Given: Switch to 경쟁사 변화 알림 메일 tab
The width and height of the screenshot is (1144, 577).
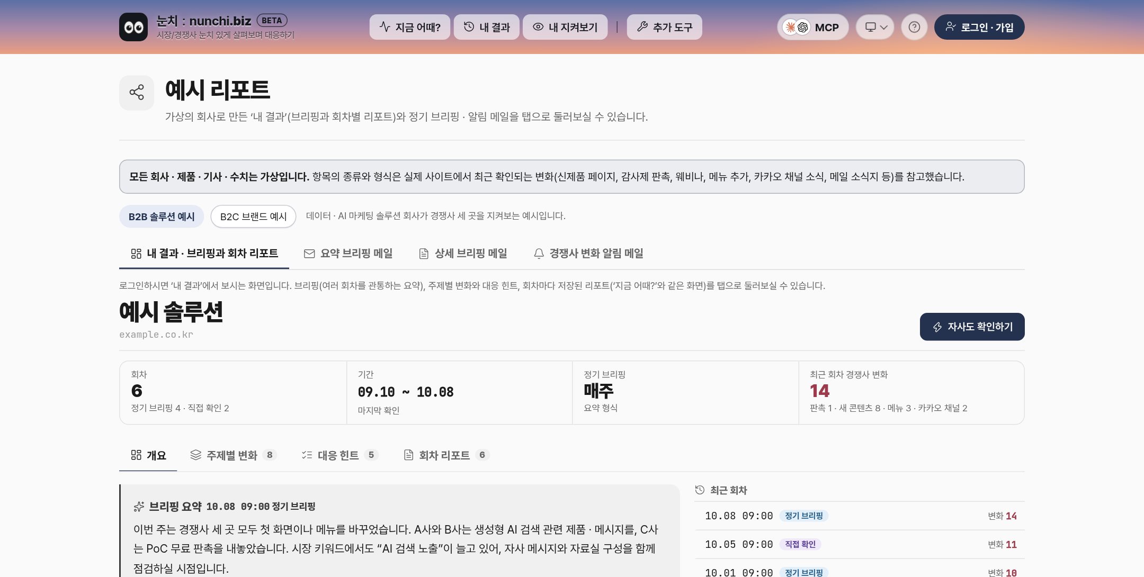Looking at the screenshot, I should [x=588, y=254].
